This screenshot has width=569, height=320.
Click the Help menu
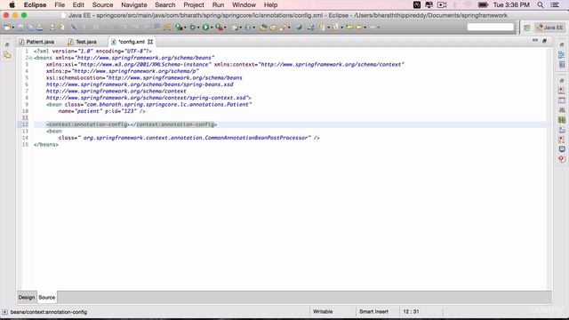pos(270,4)
